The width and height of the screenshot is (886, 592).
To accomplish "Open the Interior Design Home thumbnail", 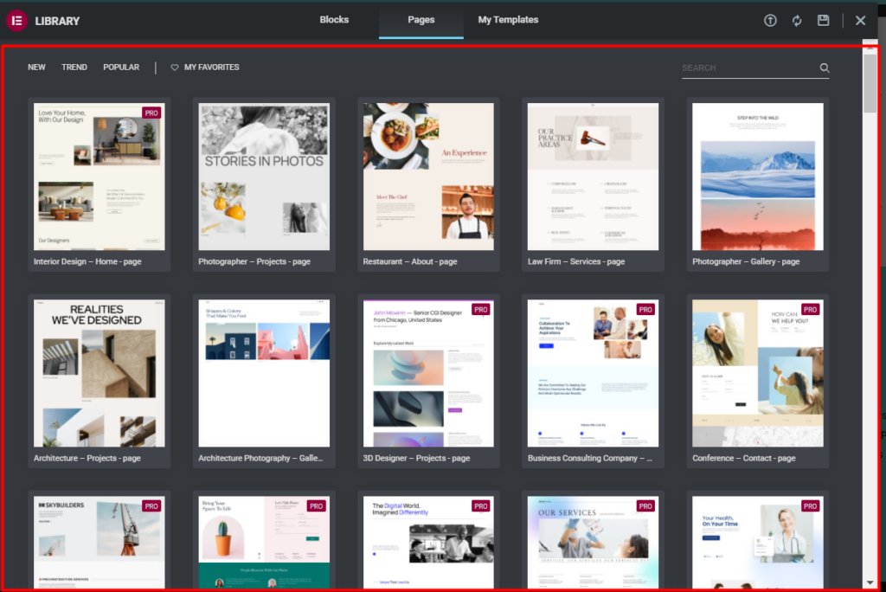I will (100, 177).
